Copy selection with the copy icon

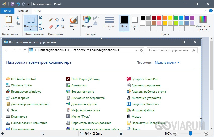tap(18, 23)
